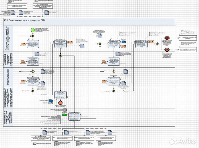Screen dimensions: 199x148
Task: Click the gateway diamond below the start event
Action: [33, 36]
